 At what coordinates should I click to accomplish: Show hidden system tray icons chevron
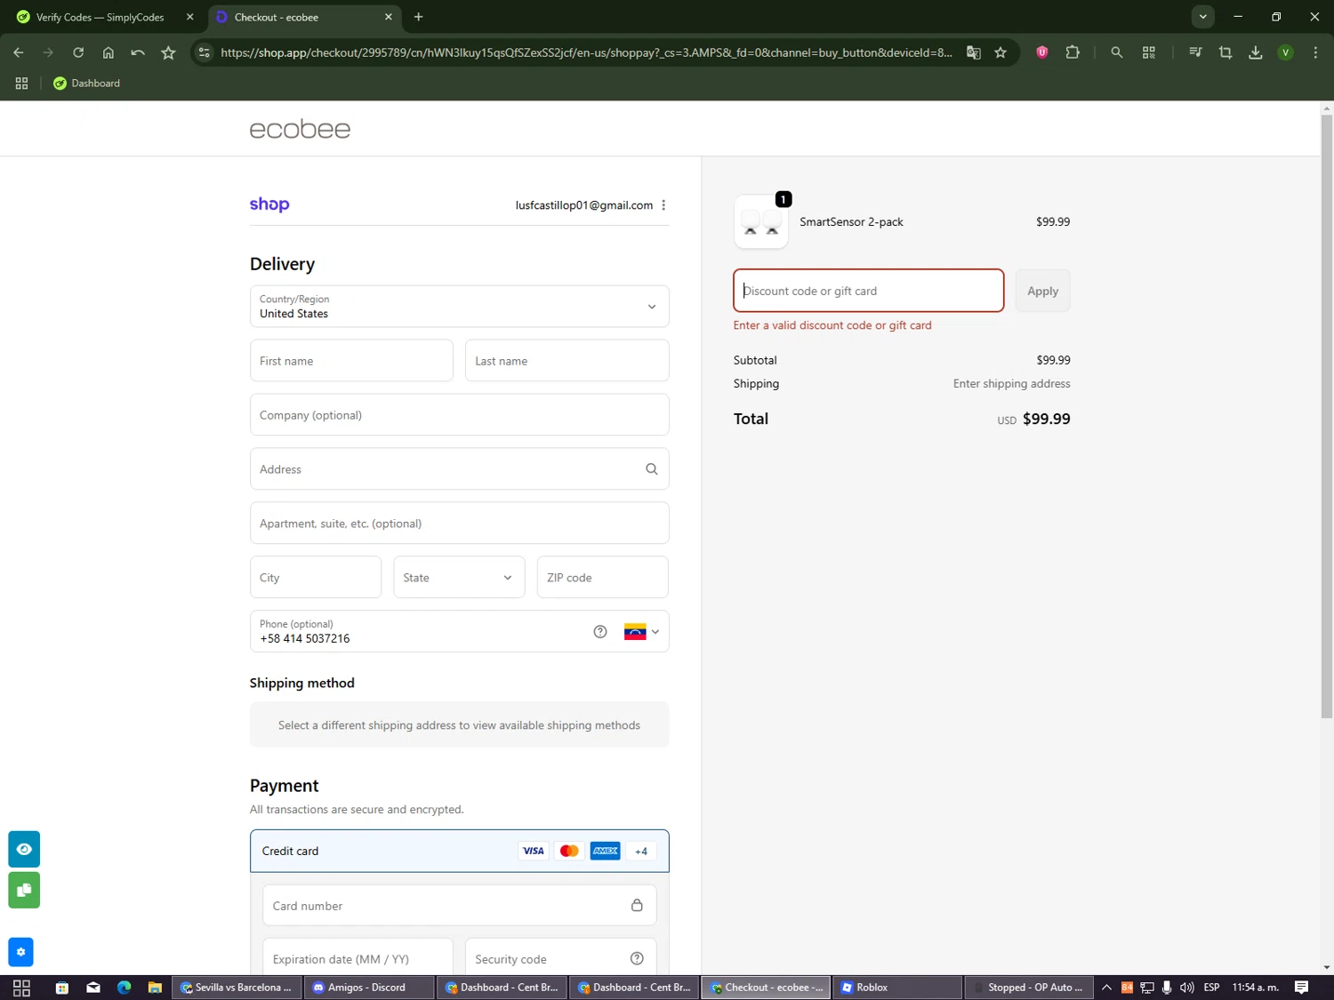tap(1106, 988)
